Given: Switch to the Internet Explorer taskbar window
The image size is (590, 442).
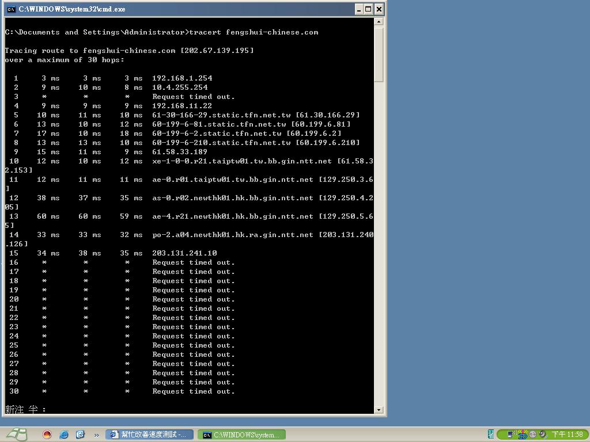Looking at the screenshot, I should pos(150,435).
